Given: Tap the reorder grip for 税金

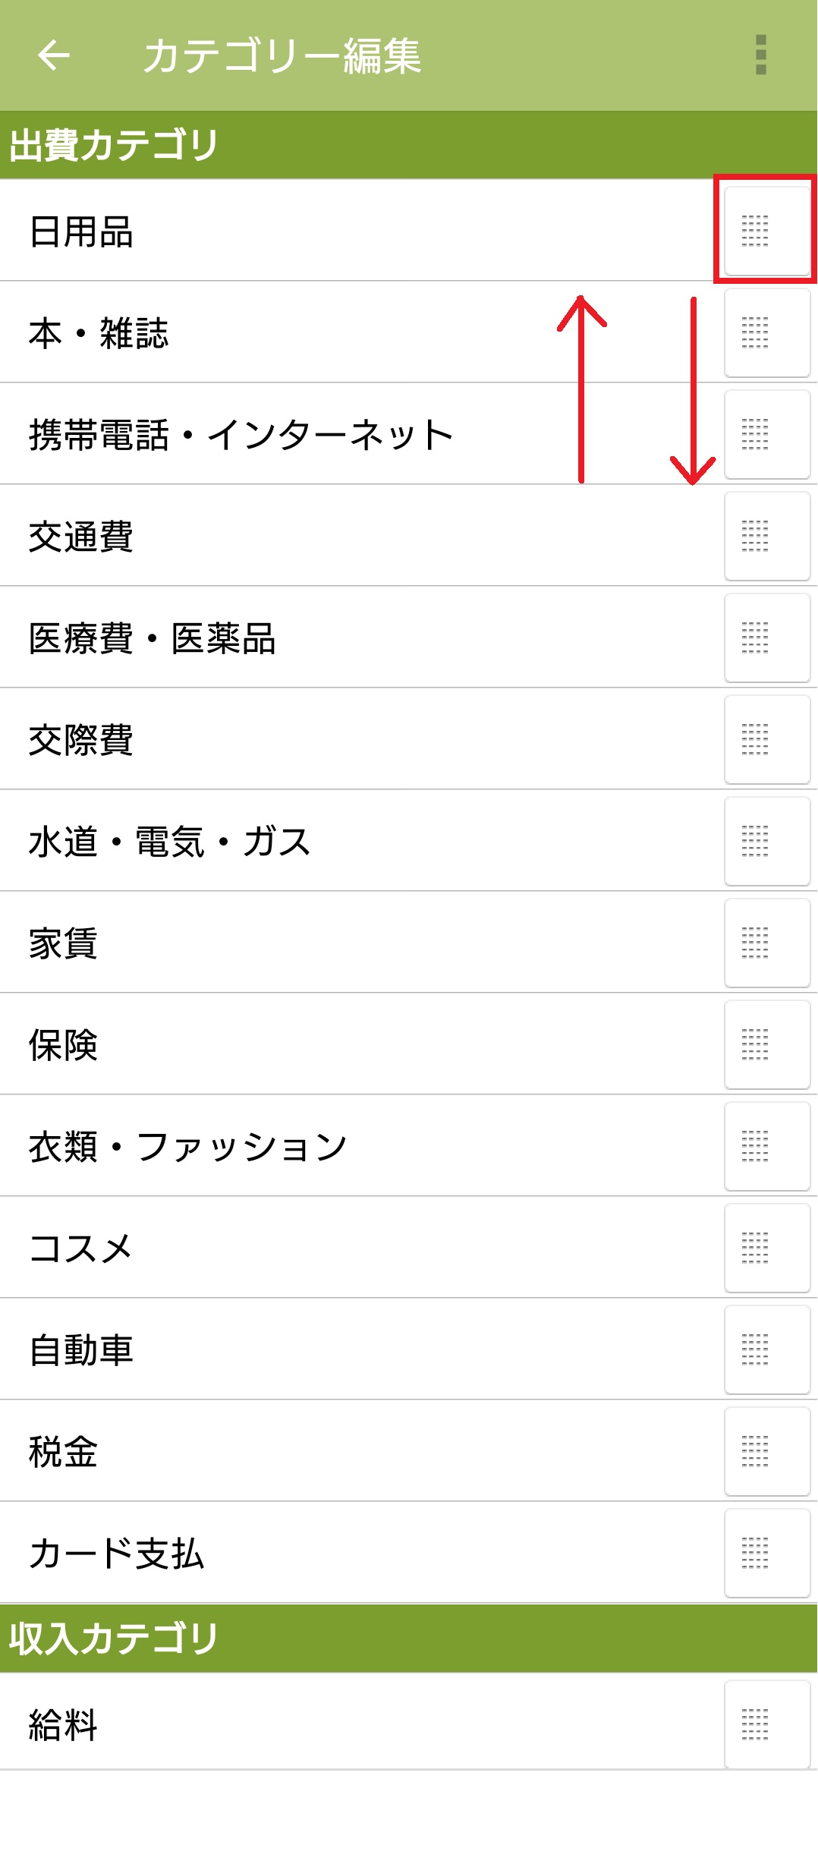Looking at the screenshot, I should pos(766,1452).
